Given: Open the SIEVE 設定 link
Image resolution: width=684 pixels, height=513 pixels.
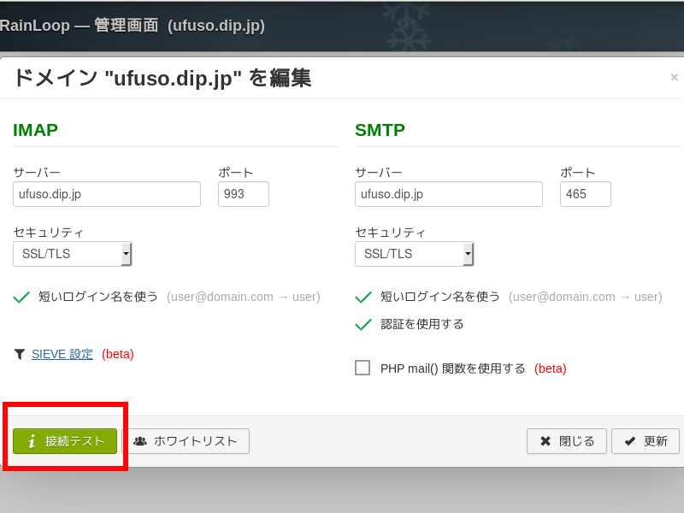Looking at the screenshot, I should pyautogui.click(x=62, y=354).
